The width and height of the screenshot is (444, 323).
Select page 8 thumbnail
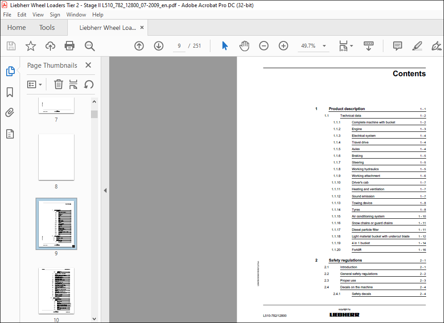click(x=56, y=157)
